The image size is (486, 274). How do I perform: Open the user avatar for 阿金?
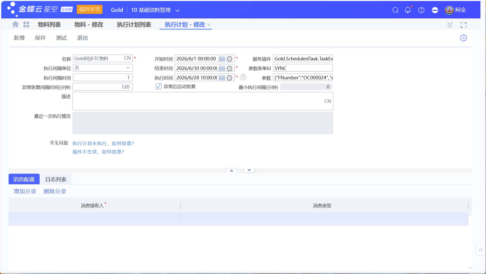(x=449, y=10)
